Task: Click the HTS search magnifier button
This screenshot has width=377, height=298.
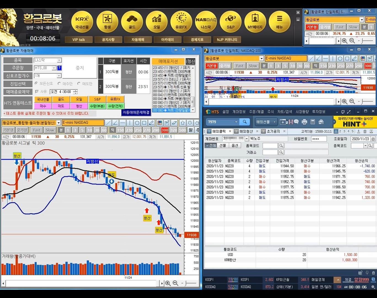Action: point(245,122)
